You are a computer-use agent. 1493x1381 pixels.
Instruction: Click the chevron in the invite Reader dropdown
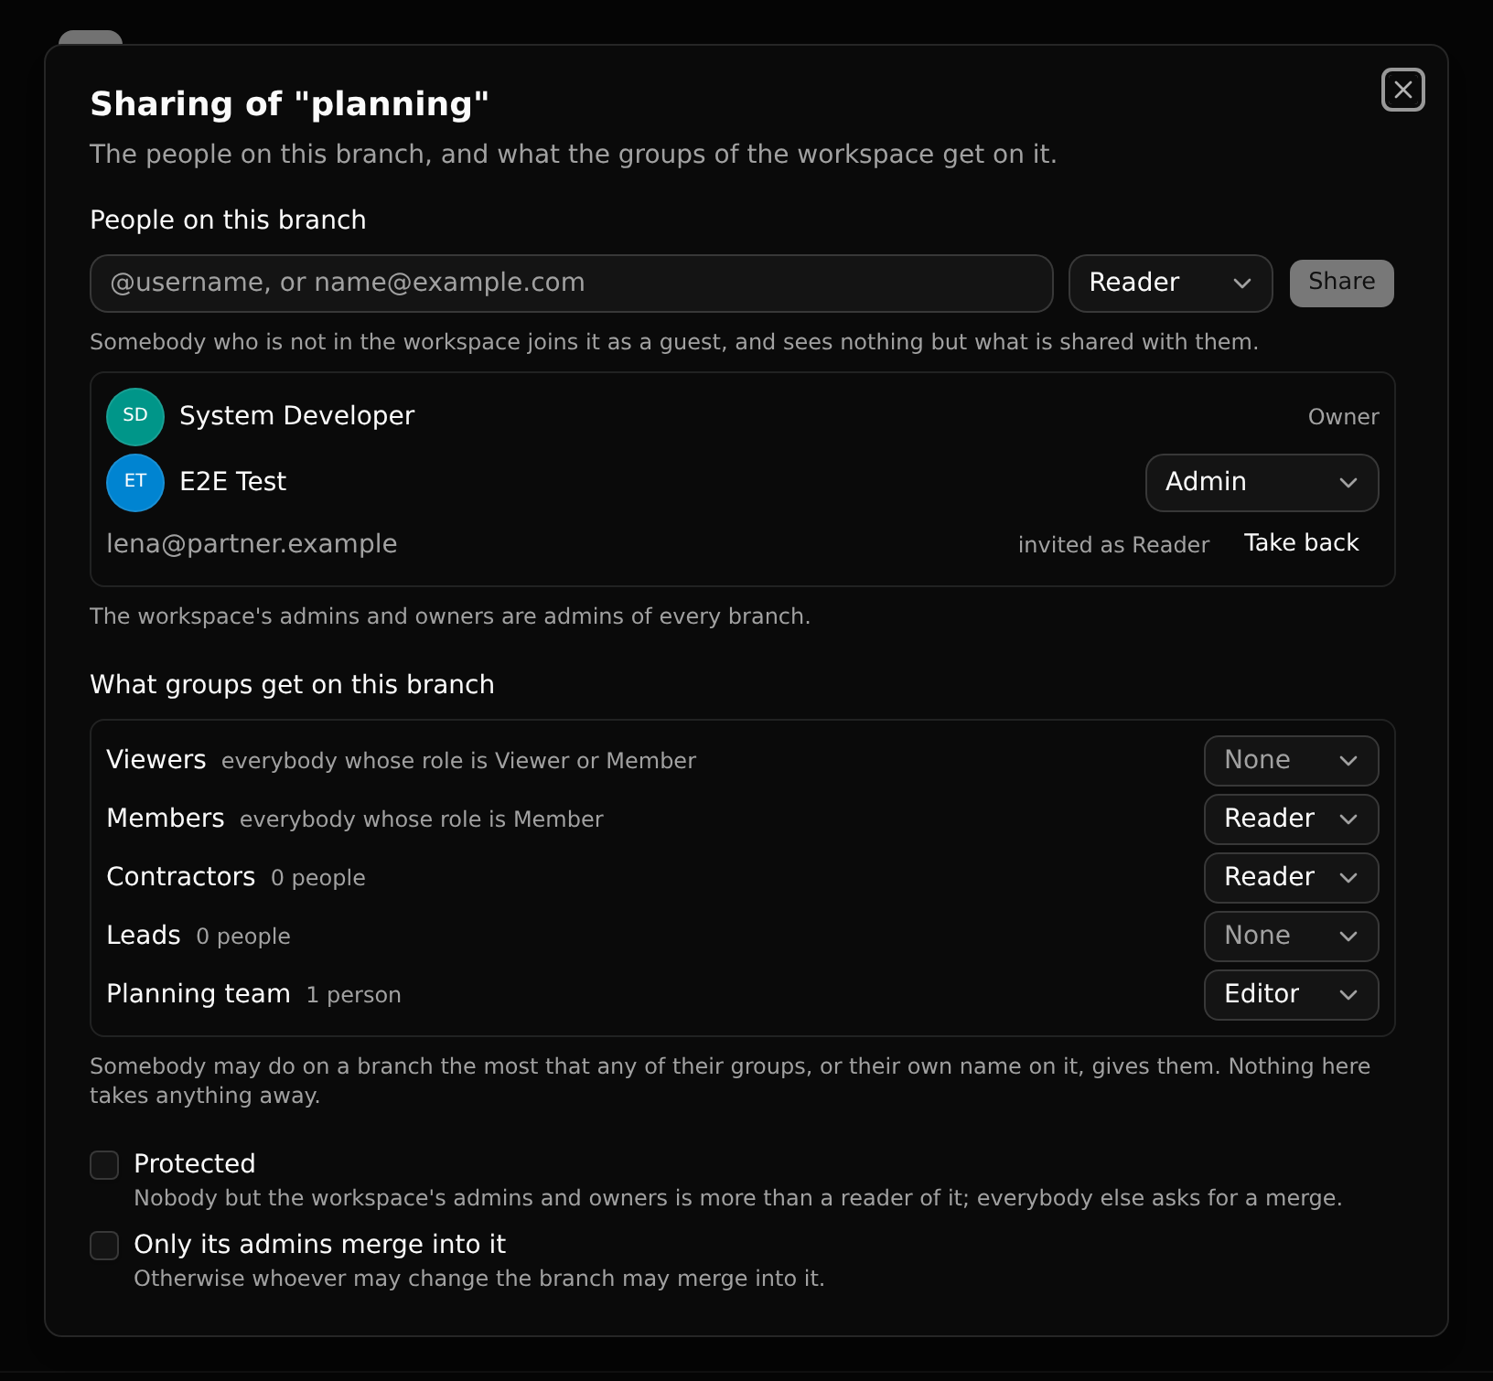point(1241,283)
